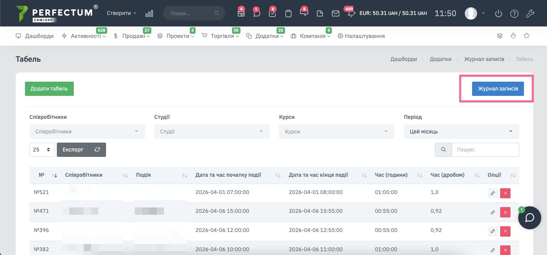Open the Курси filter dropdown
The width and height of the screenshot is (547, 255).
[x=336, y=132]
